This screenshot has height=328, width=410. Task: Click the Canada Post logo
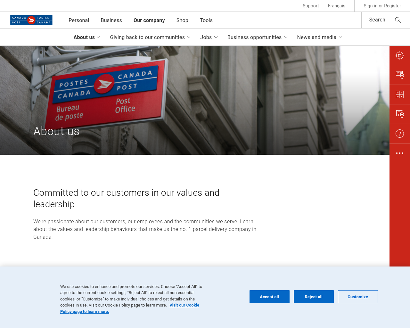click(x=31, y=20)
